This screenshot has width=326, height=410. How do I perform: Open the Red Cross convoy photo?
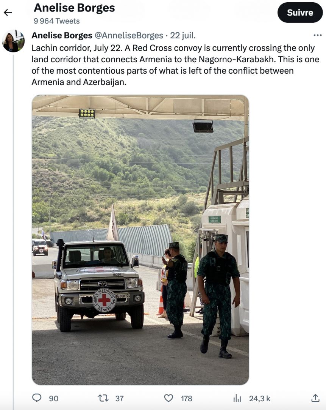click(x=140, y=240)
